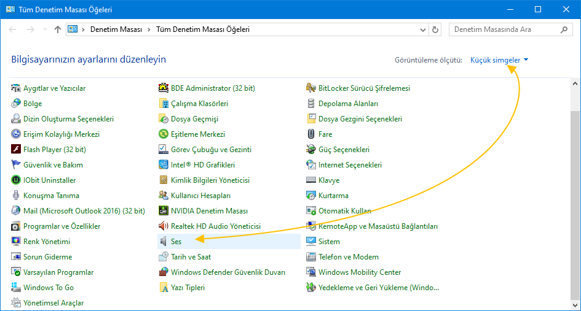Expand the address bar history dropdown
Image resolution: width=581 pixels, height=311 pixels.
(423, 29)
